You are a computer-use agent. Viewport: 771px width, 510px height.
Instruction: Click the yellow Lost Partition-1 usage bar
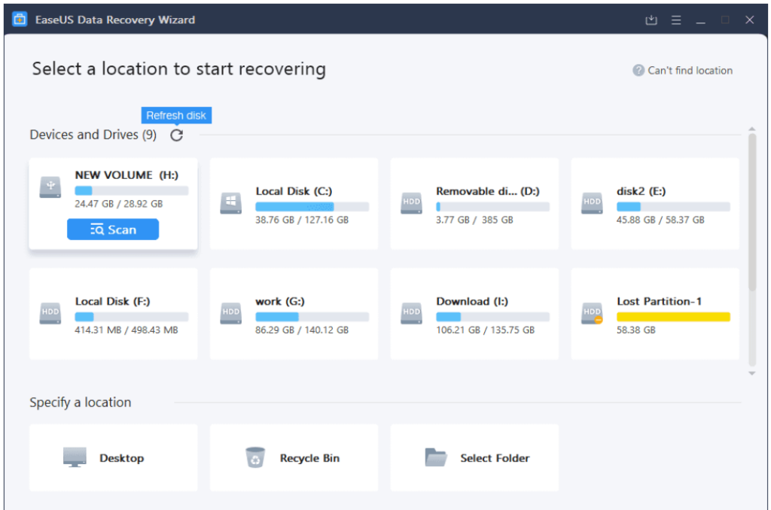[673, 317]
